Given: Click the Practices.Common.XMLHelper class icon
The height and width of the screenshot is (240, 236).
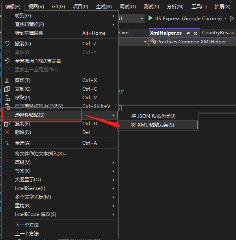Looking at the screenshot, I should 153,41.
